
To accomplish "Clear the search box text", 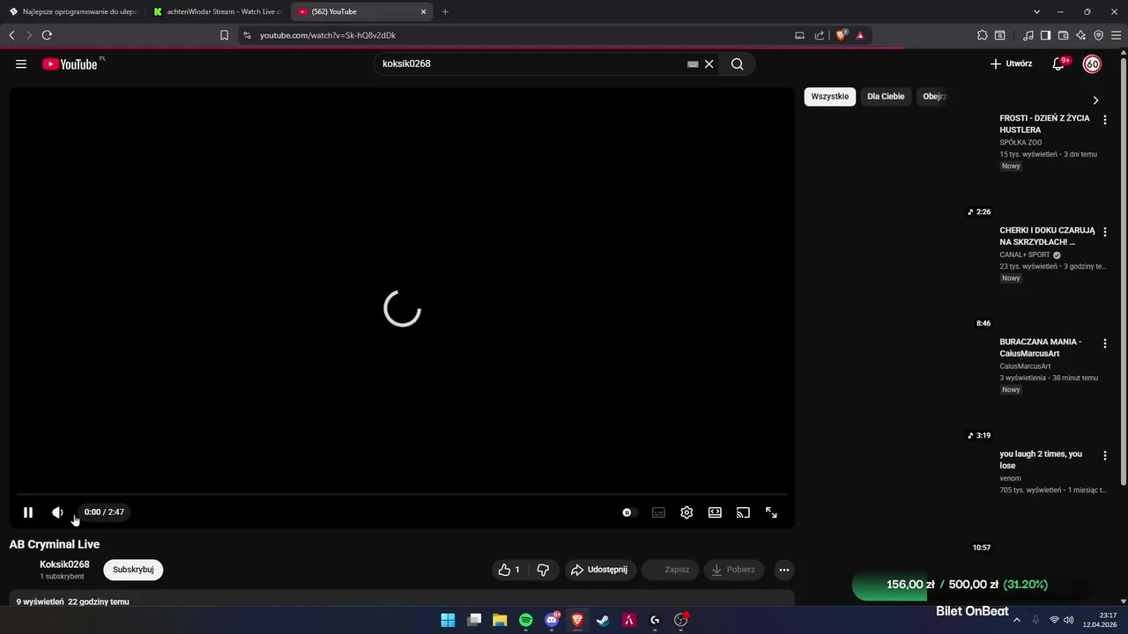I will pos(709,63).
